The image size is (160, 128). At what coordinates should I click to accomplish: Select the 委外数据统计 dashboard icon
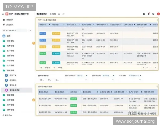point(6,90)
